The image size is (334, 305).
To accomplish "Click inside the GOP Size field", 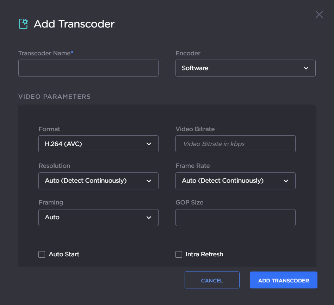I will (235, 218).
